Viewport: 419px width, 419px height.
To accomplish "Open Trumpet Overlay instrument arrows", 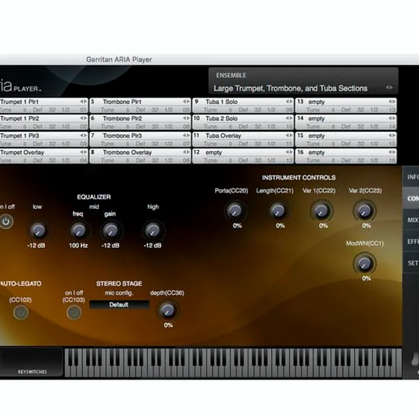I will (84, 152).
